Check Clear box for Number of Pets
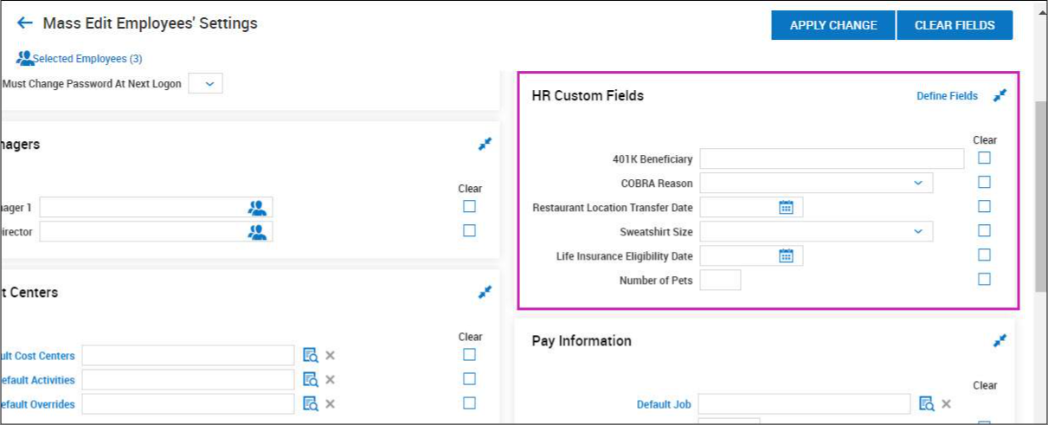 click(x=984, y=279)
